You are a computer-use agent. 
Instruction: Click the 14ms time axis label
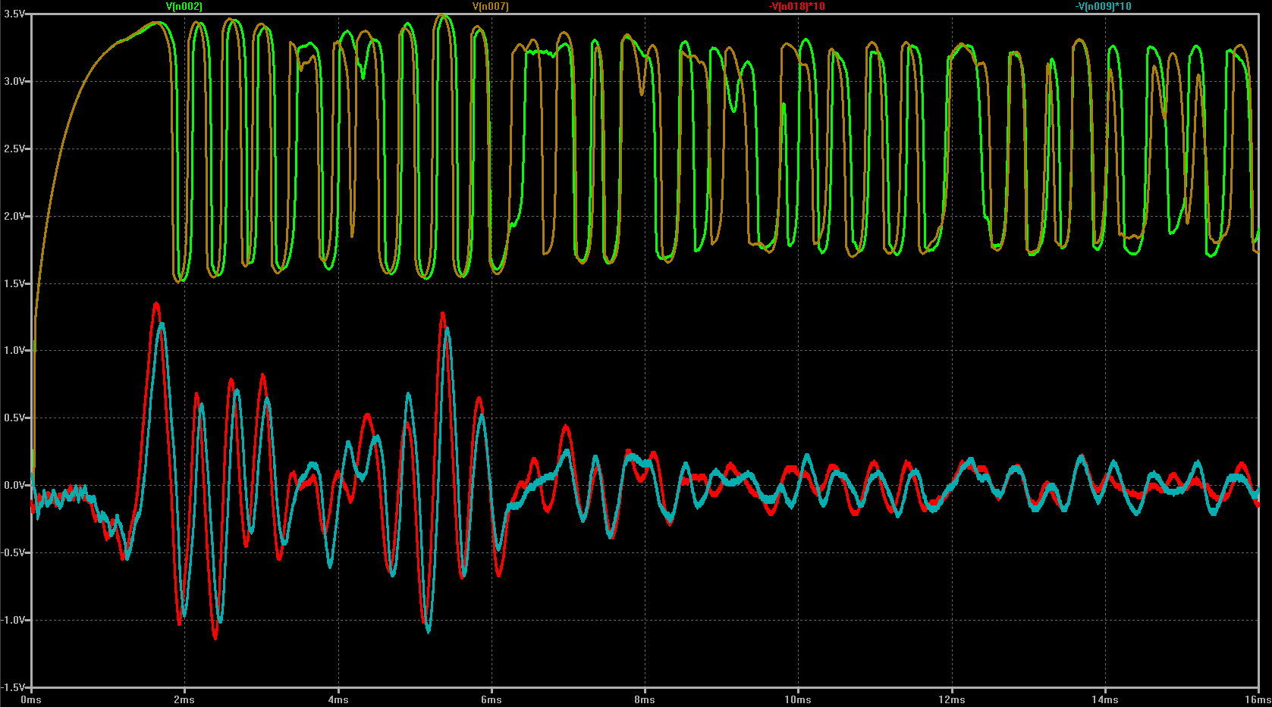point(1105,699)
